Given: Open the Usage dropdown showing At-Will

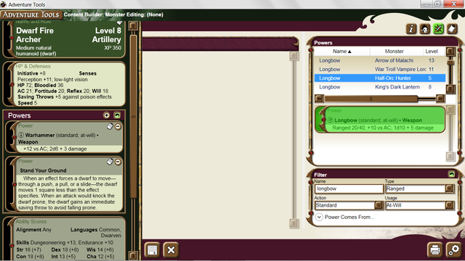Looking at the screenshot, I should 420,205.
